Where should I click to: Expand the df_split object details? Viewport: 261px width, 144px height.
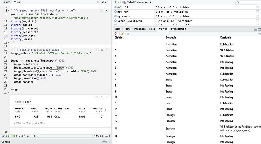click(x=116, y=7)
